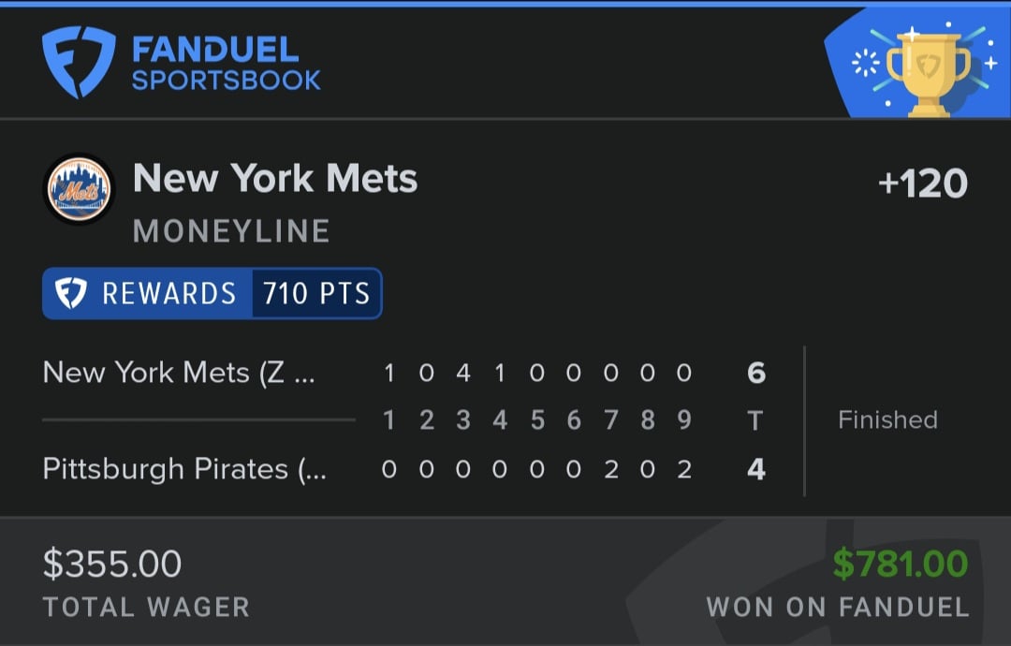The width and height of the screenshot is (1011, 646).
Task: Tap the Mets final total of 6
Action: pyautogui.click(x=756, y=373)
